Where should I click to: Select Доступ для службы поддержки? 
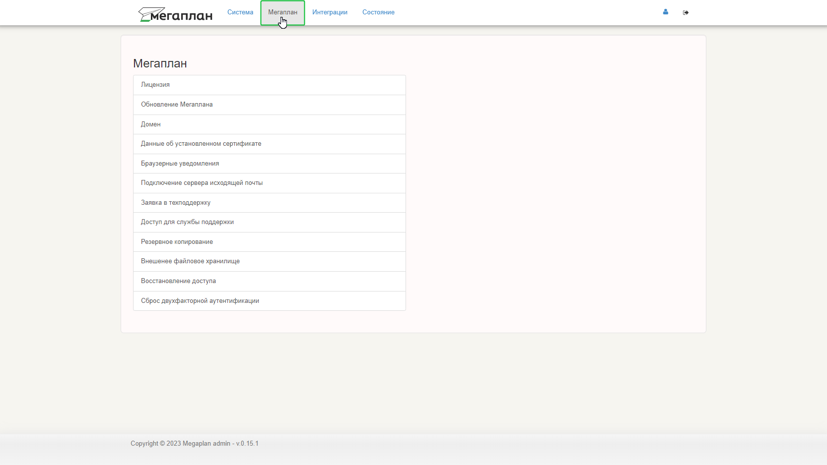point(270,222)
